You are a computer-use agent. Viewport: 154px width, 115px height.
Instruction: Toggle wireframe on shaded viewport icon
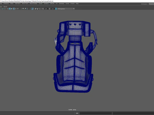14,9
